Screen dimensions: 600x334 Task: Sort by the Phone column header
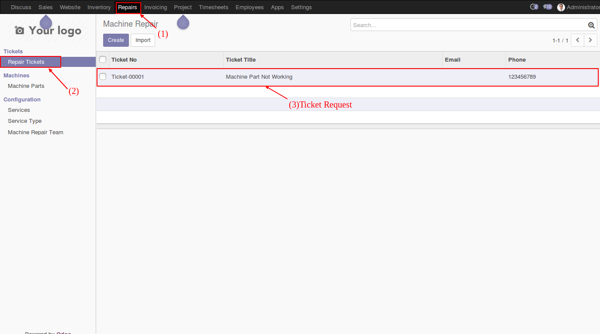(x=553, y=59)
